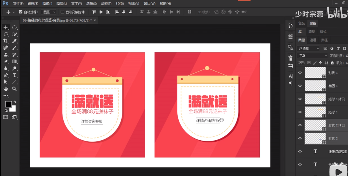348x176 pixels.
Task: Filter layers by adjustment layers icon
Action: point(332,48)
